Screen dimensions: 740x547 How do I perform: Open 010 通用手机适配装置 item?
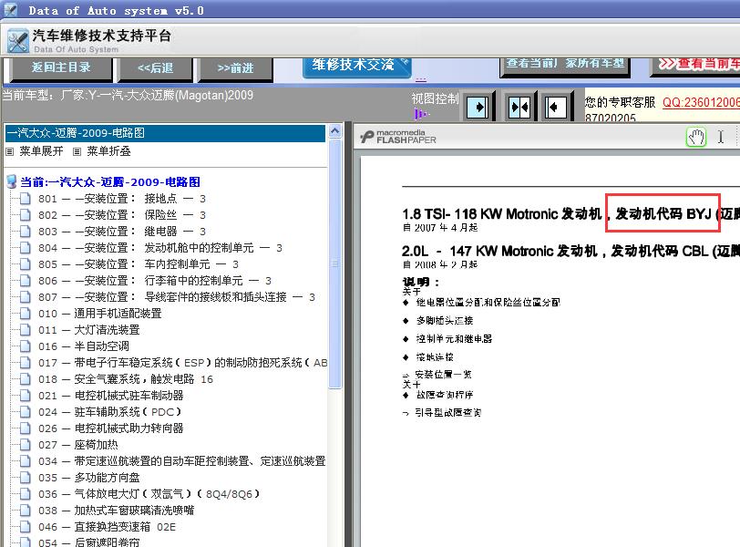click(99, 314)
